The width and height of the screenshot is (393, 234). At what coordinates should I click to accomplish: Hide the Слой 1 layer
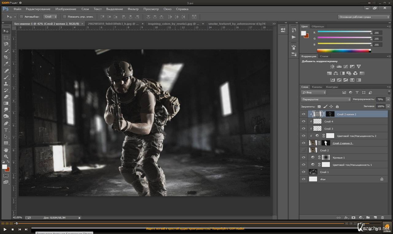pyautogui.click(x=303, y=172)
